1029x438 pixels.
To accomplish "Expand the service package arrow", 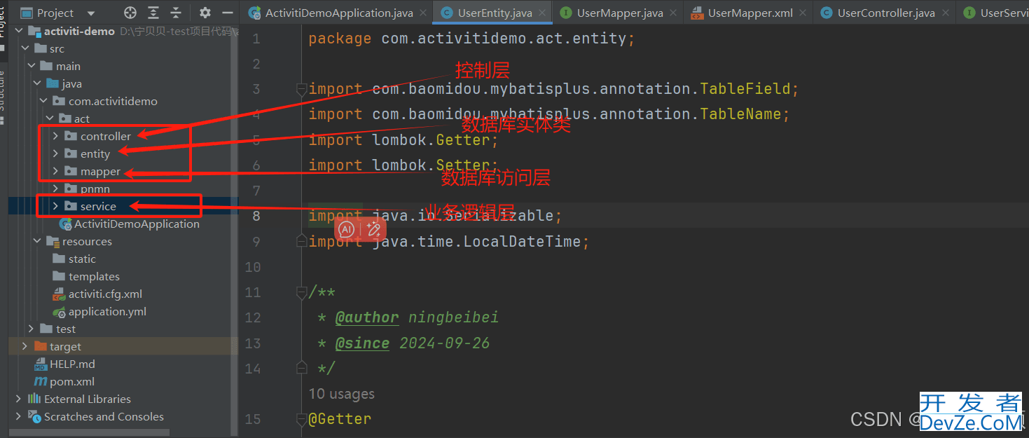I will [x=56, y=206].
